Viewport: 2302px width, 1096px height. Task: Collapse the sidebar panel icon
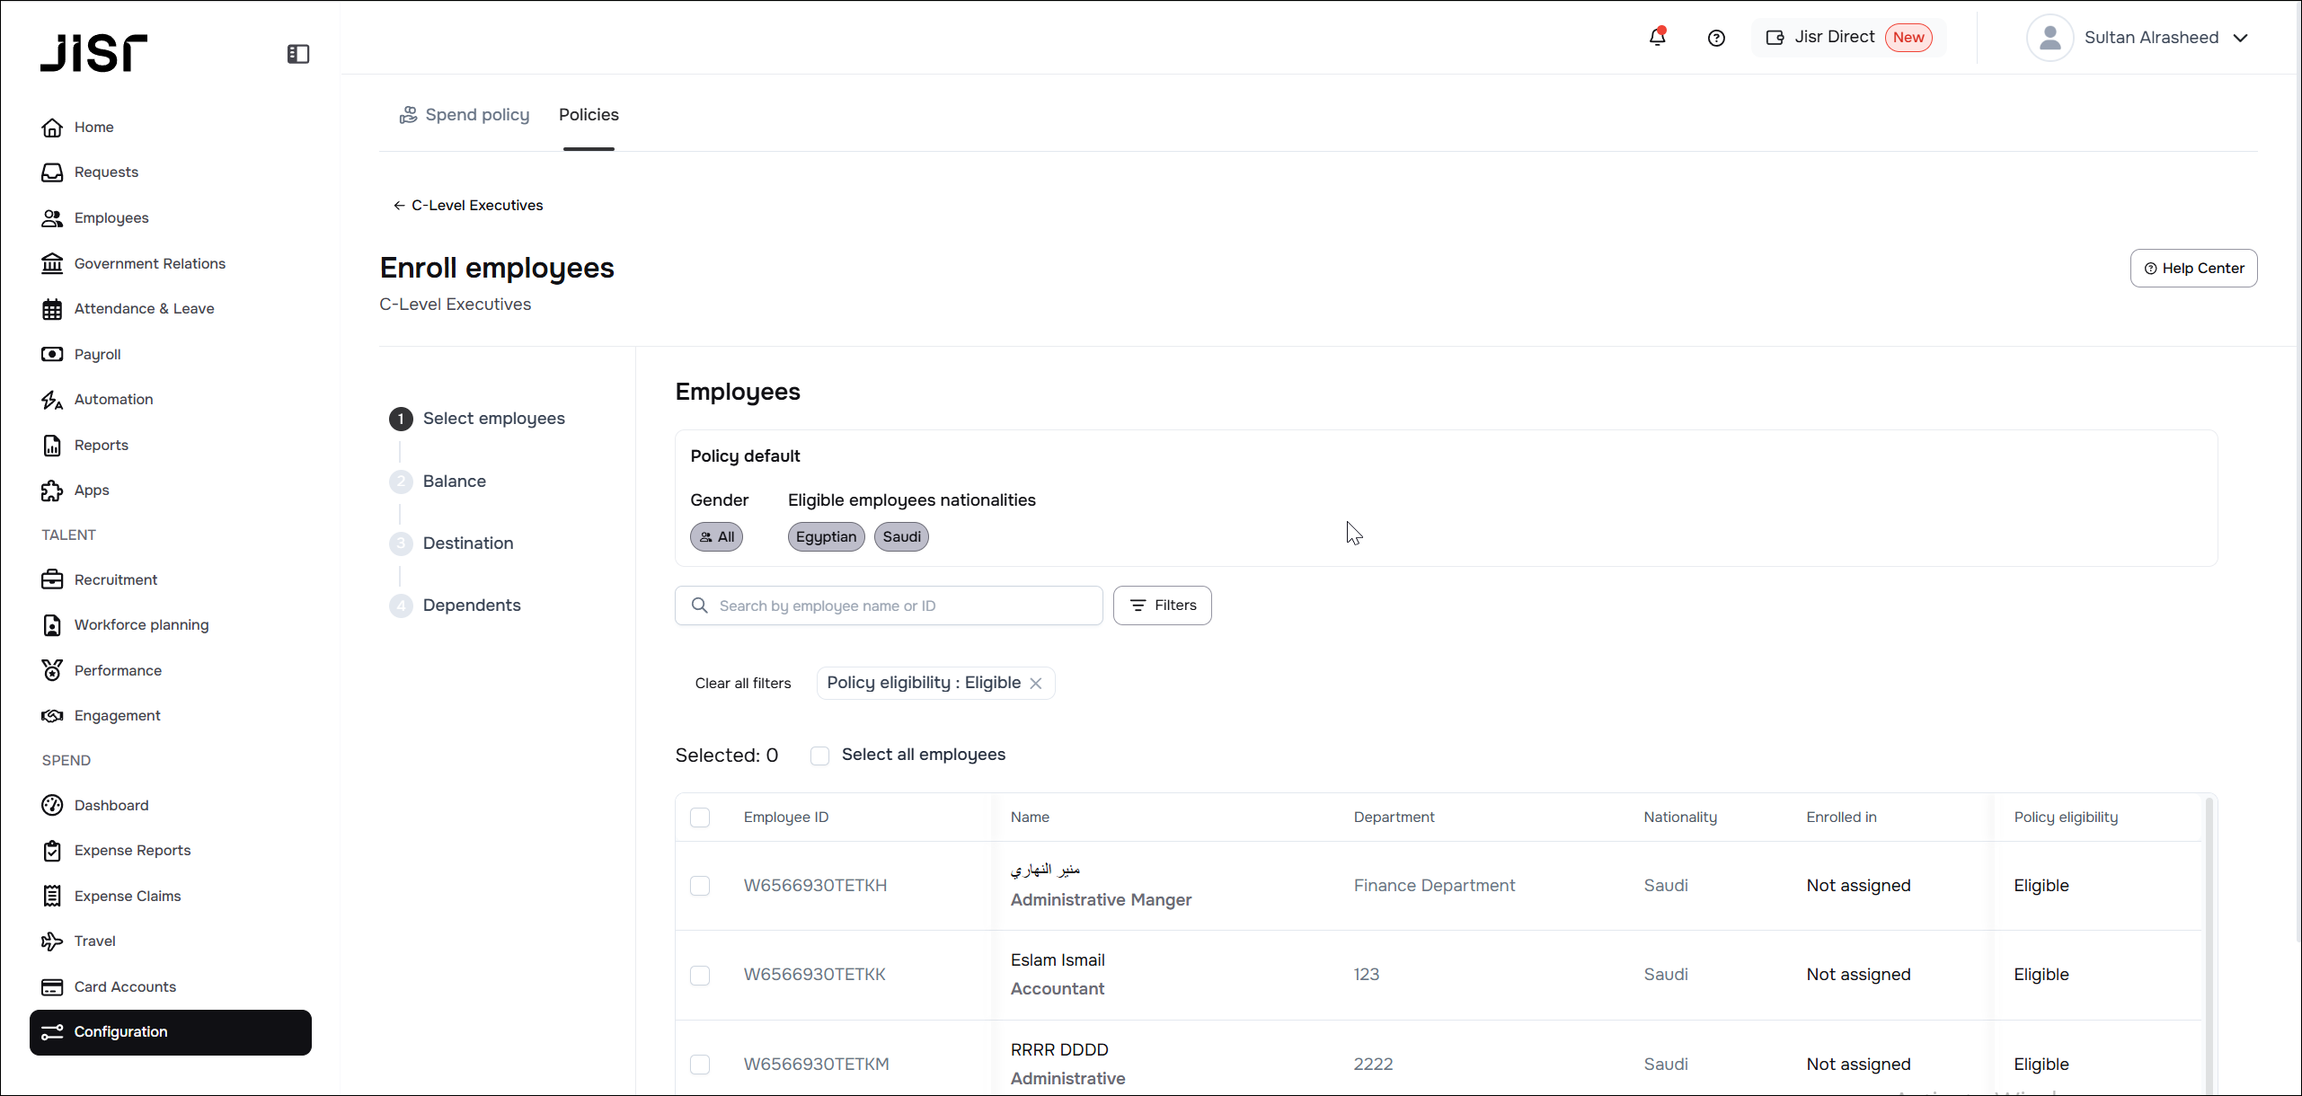click(298, 54)
